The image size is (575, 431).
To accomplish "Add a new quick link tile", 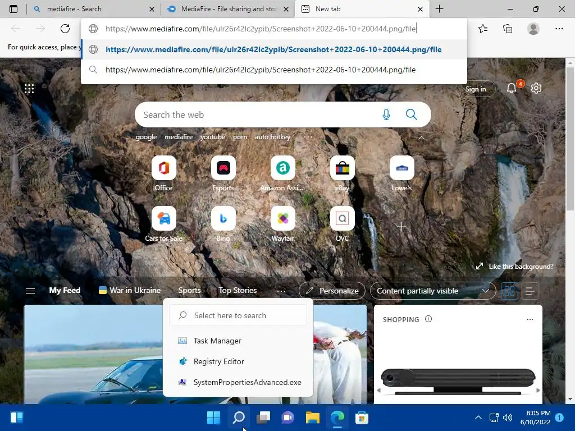I will click(x=401, y=227).
